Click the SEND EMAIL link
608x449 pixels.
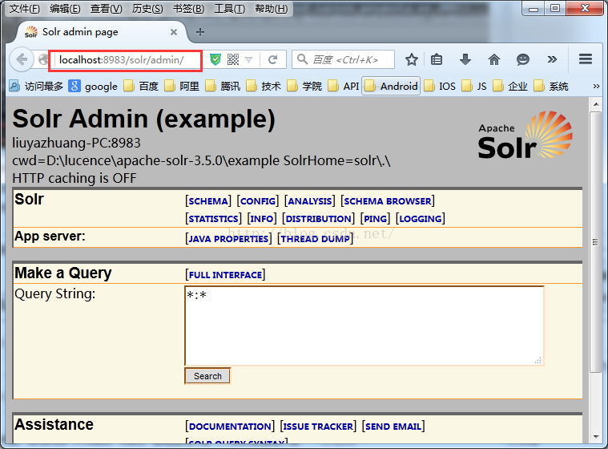[393, 426]
